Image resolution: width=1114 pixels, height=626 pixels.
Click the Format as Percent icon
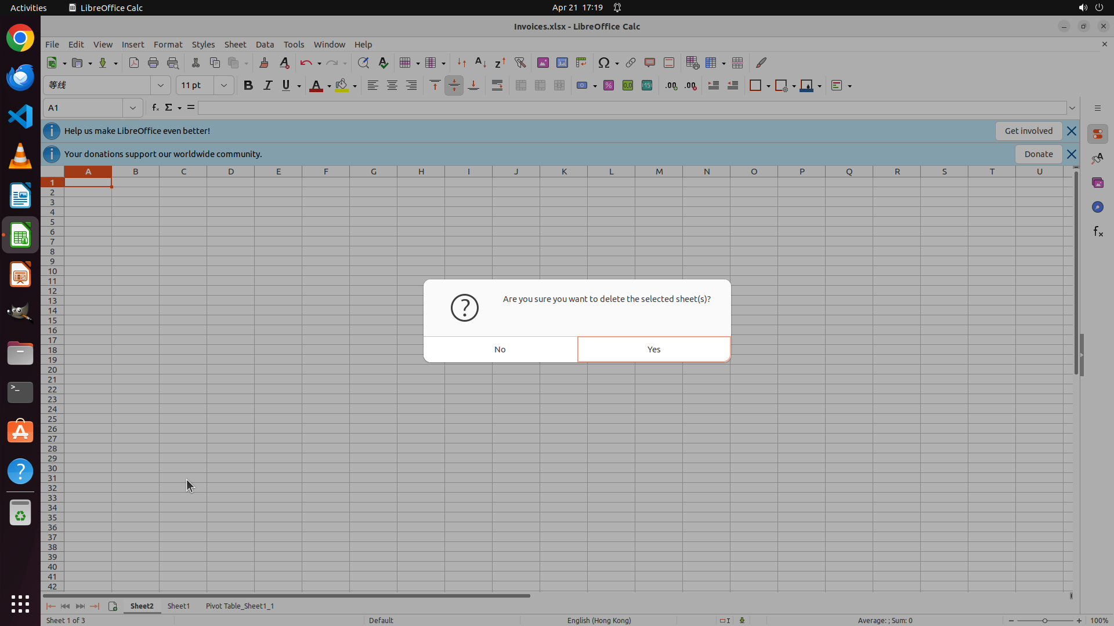(609, 85)
